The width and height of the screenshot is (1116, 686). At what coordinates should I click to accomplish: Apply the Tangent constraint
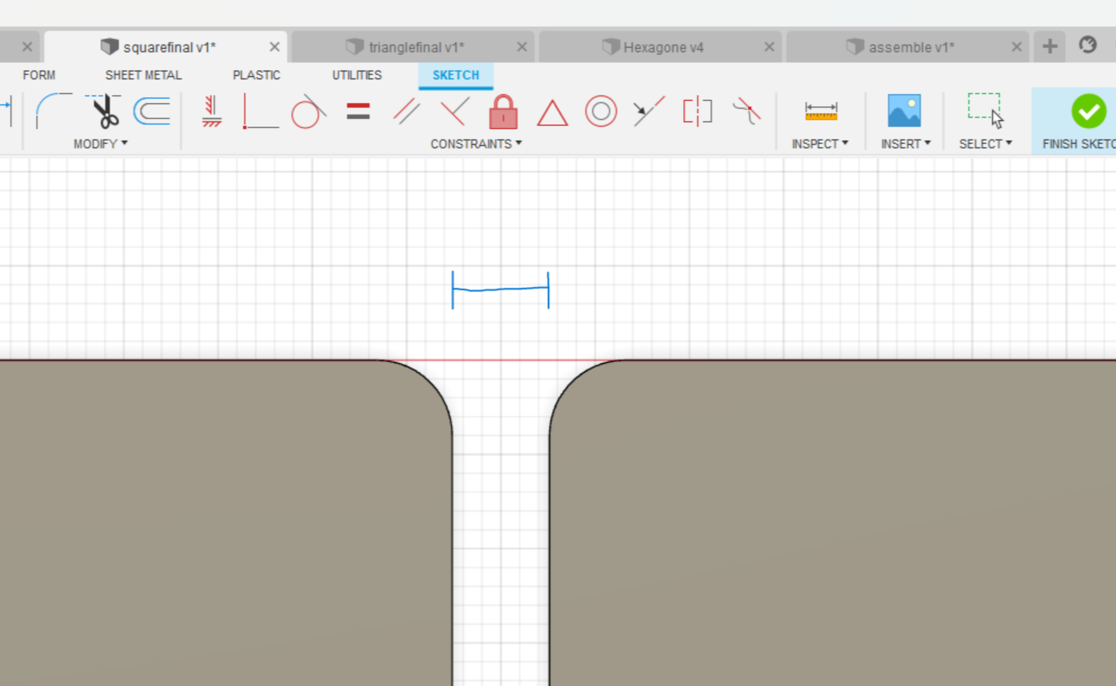308,111
